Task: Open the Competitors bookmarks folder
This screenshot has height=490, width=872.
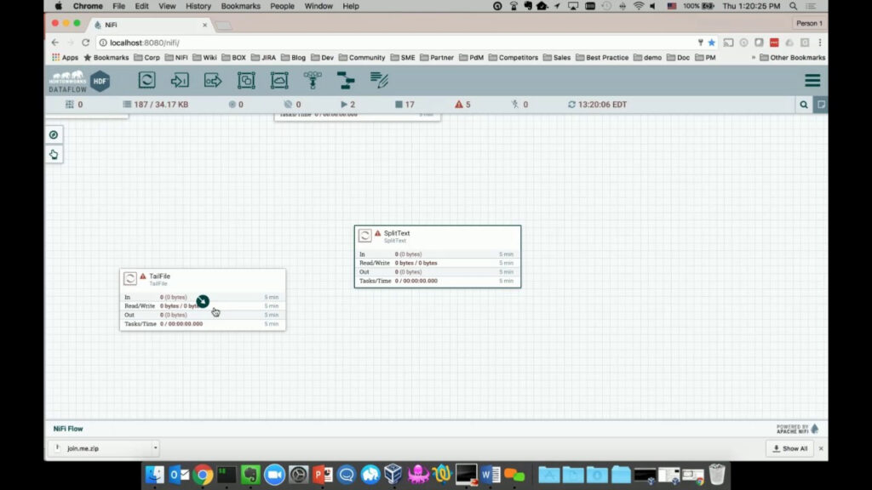Action: (513, 58)
